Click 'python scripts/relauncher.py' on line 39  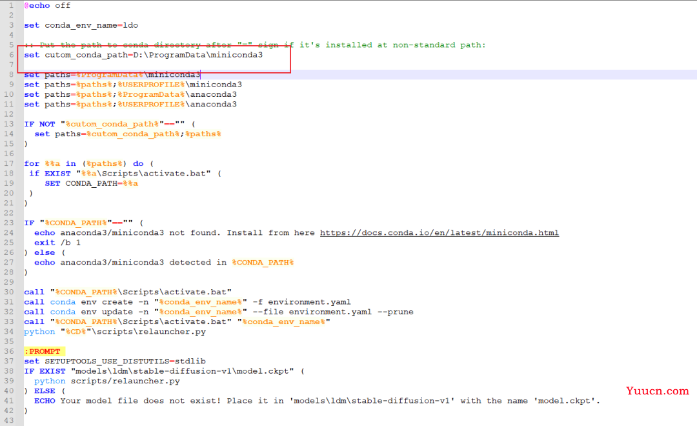coord(106,381)
